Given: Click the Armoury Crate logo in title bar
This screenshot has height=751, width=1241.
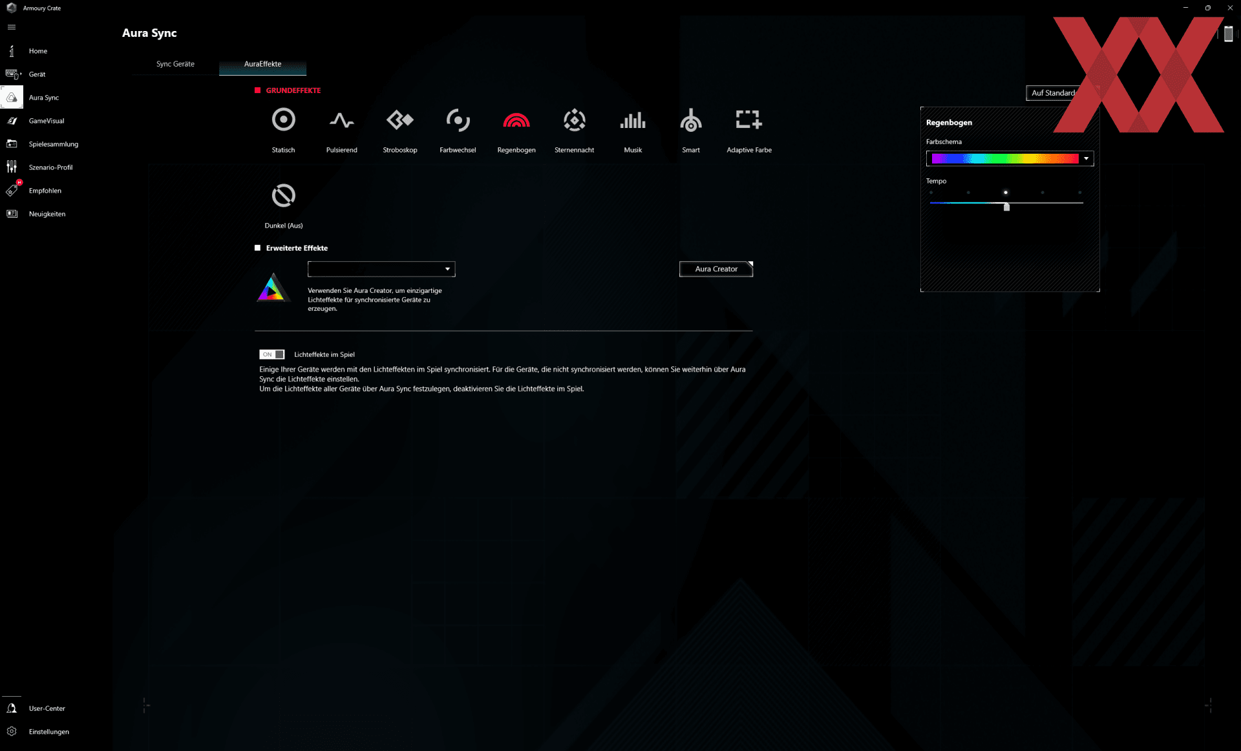Looking at the screenshot, I should [11, 8].
